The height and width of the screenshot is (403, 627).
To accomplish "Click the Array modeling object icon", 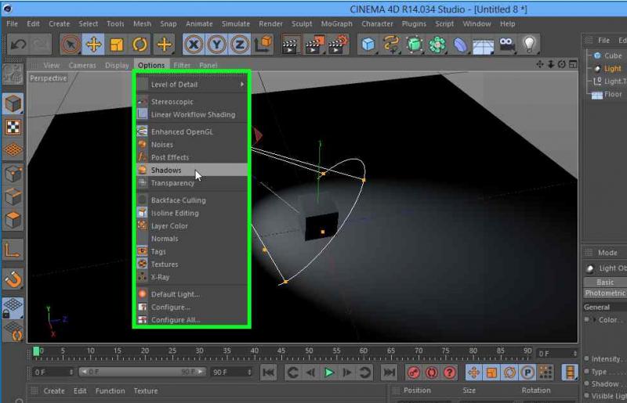I will 437,45.
